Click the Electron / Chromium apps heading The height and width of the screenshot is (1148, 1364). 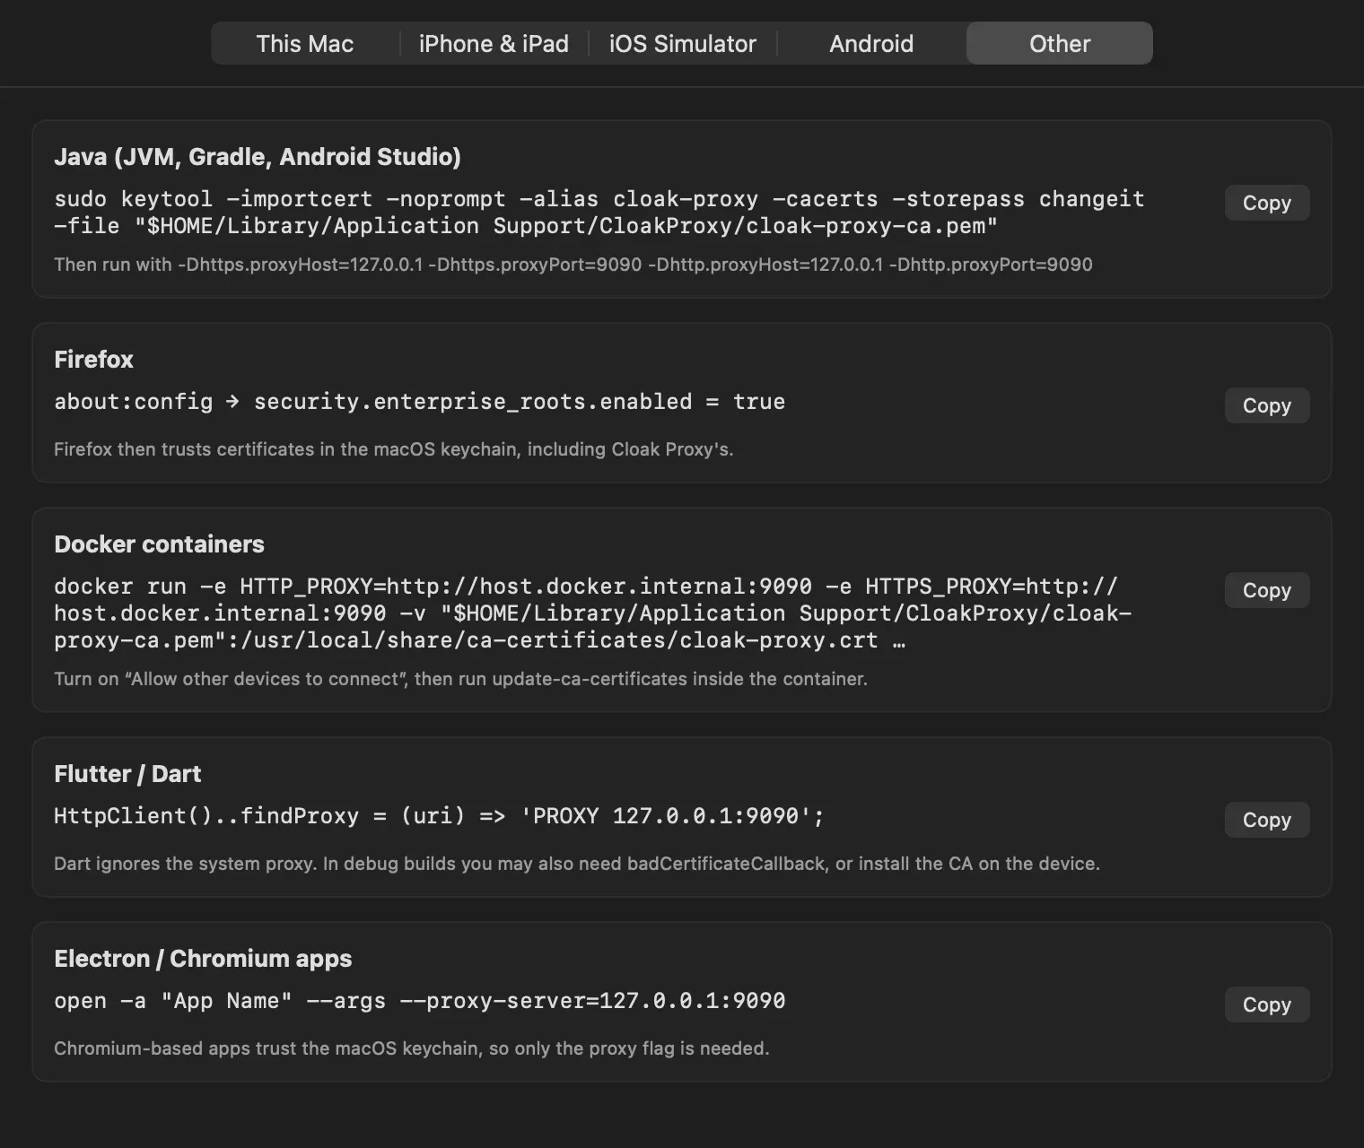coord(203,959)
